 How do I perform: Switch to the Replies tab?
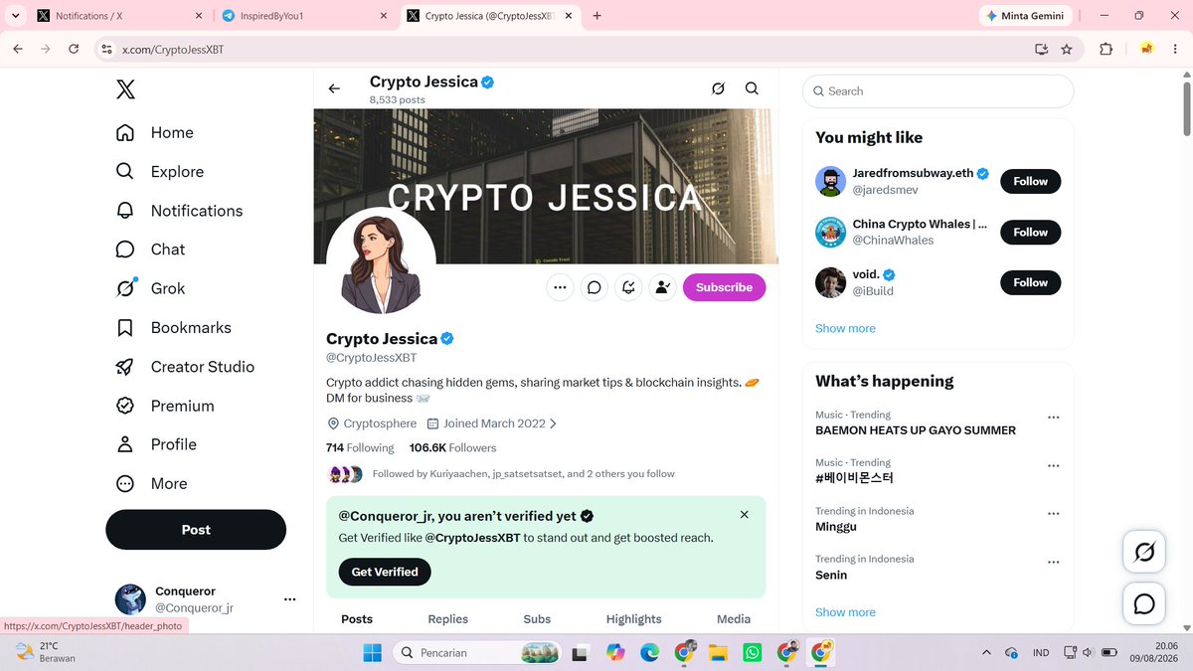coord(448,619)
